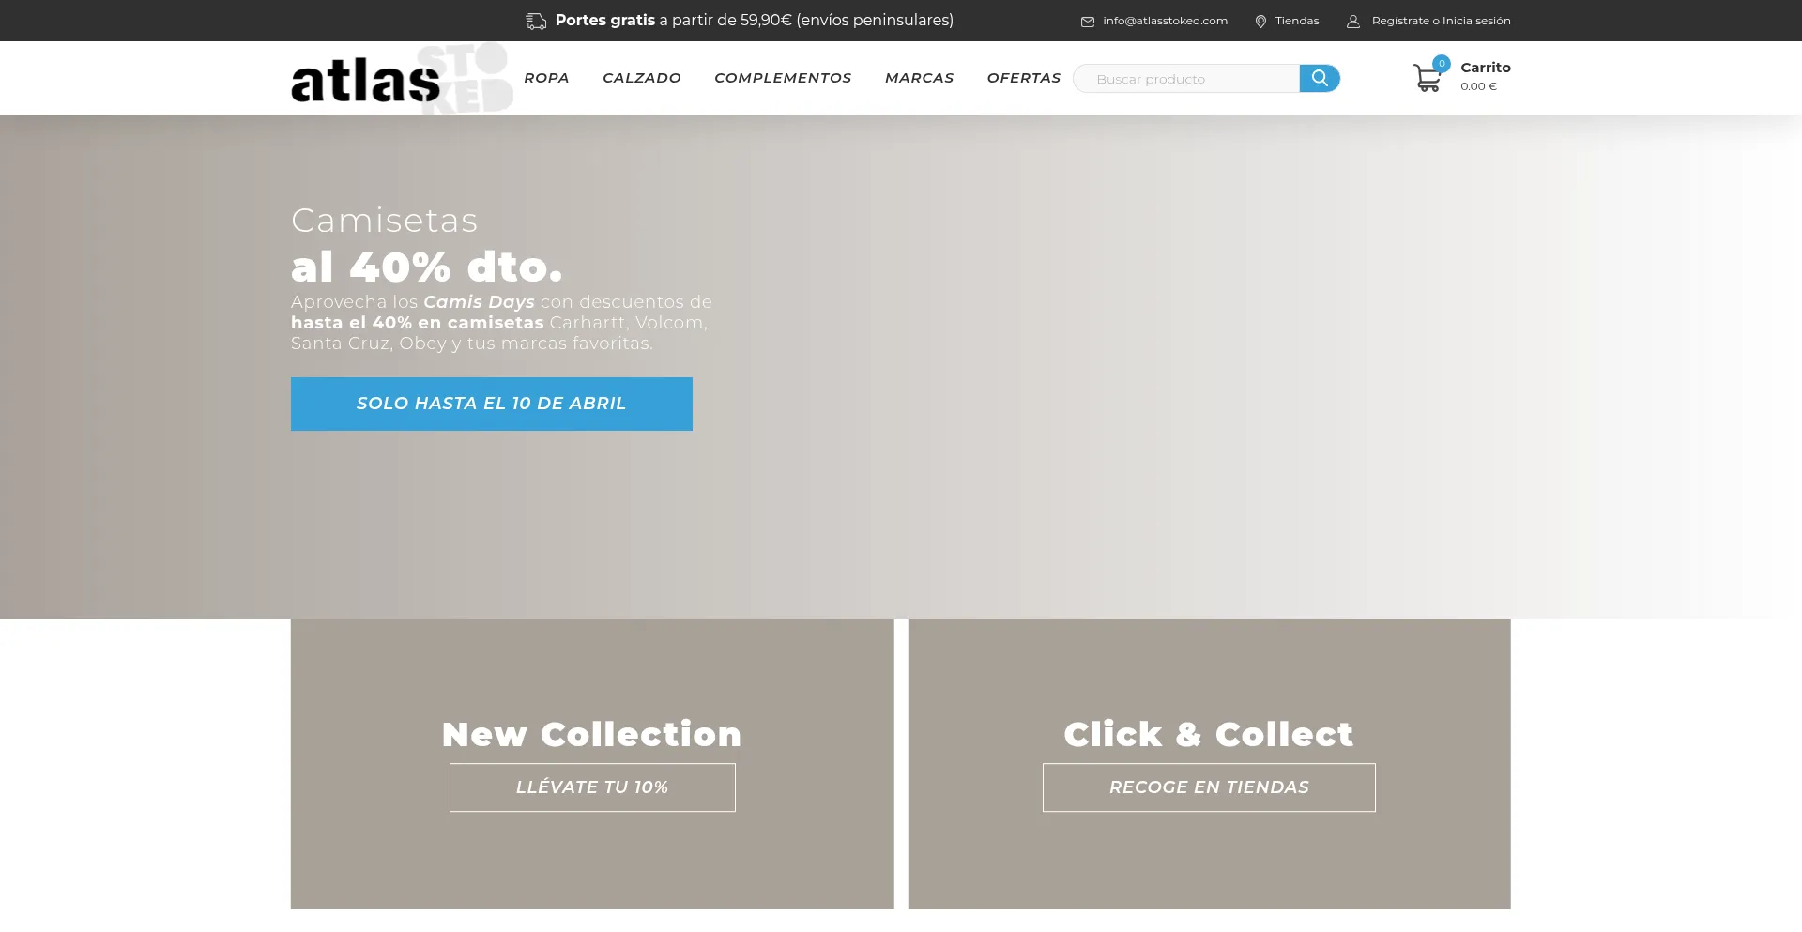Viewport: 1802px width, 932px height.
Task: Open the MARCAS menu
Action: (919, 78)
